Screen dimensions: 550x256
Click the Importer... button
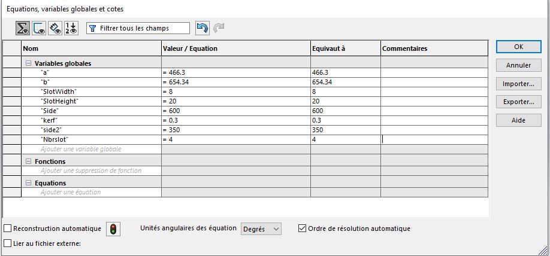click(x=518, y=84)
